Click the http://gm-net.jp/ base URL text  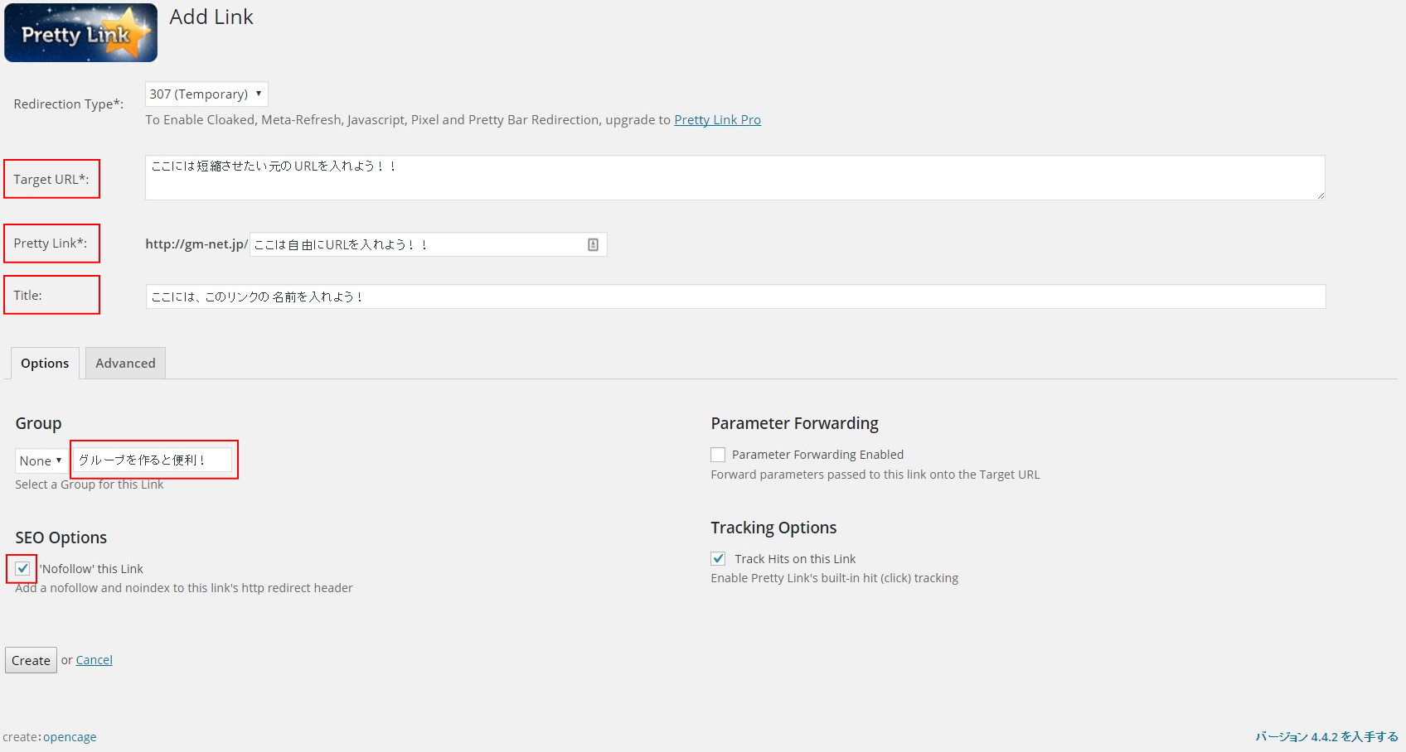(x=196, y=244)
